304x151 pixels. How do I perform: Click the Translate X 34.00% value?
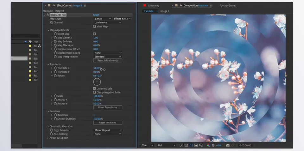[97, 68]
